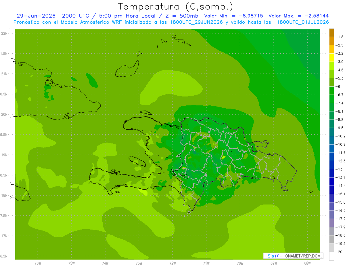345x267 pixels.
Task: Click the '19N' latitude axis label
Action: pyautogui.click(x=5, y=155)
